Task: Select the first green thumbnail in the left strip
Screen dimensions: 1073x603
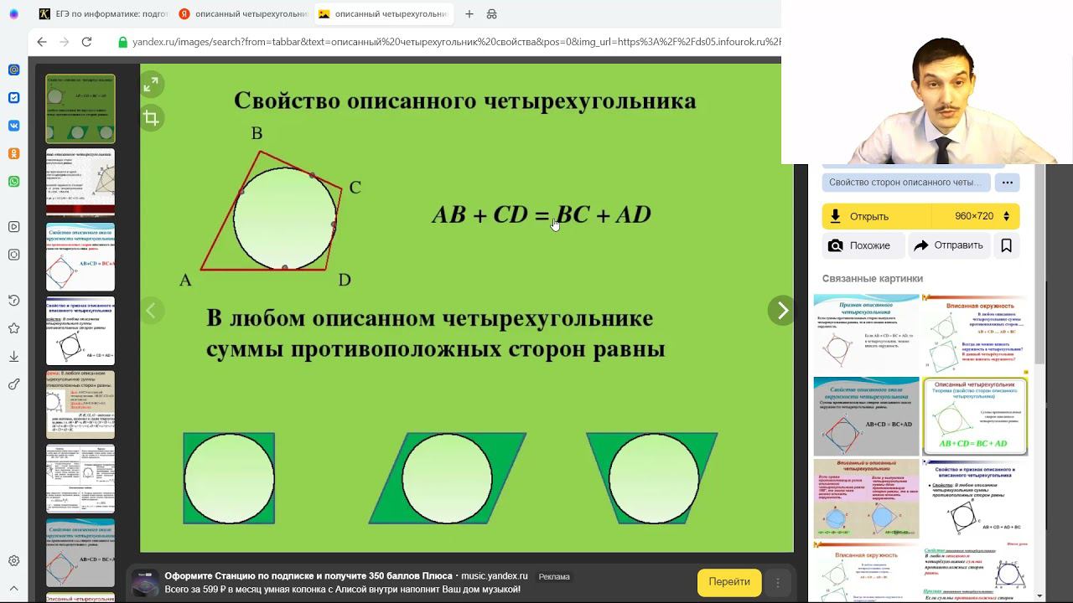Action: point(80,108)
